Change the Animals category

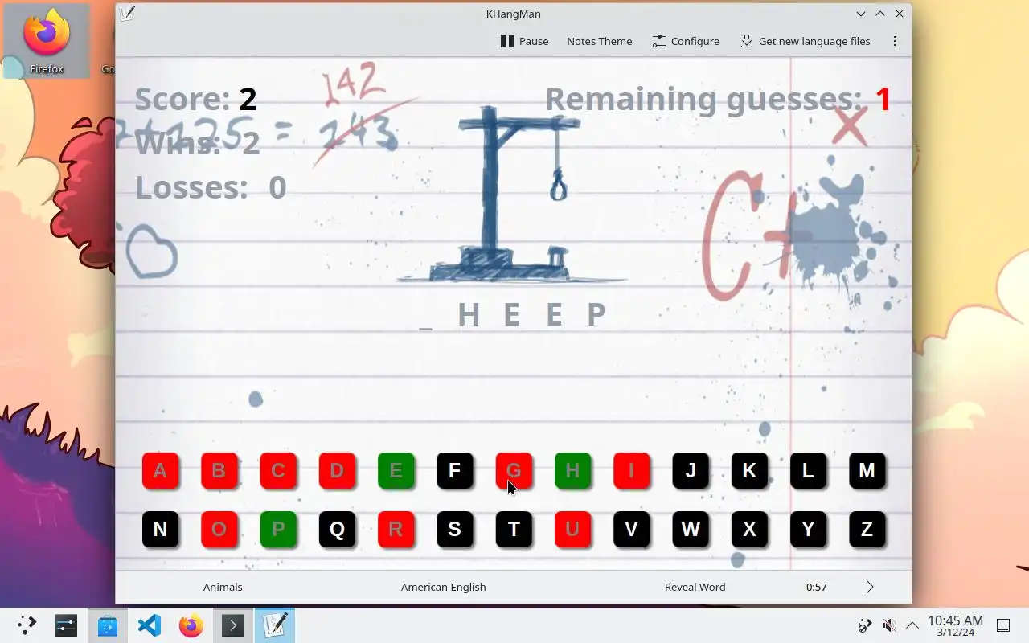[223, 587]
